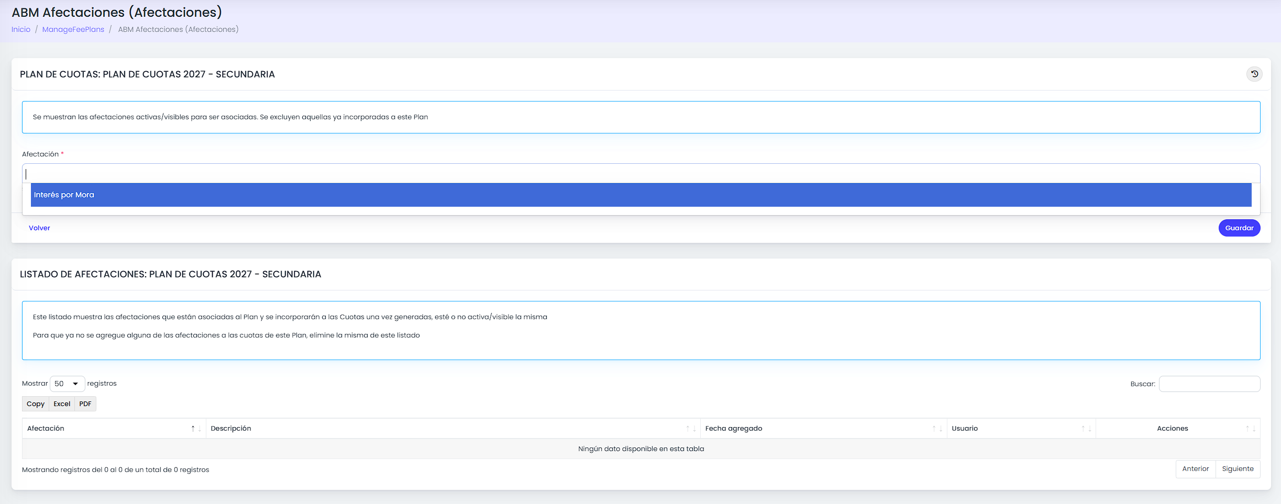Export the table as PDF

click(x=85, y=404)
